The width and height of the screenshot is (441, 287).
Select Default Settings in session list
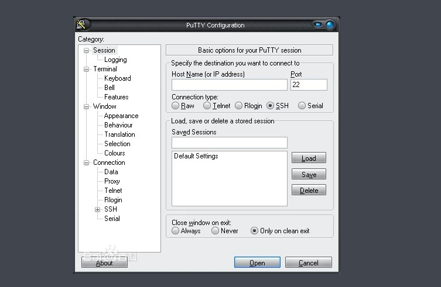(196, 156)
